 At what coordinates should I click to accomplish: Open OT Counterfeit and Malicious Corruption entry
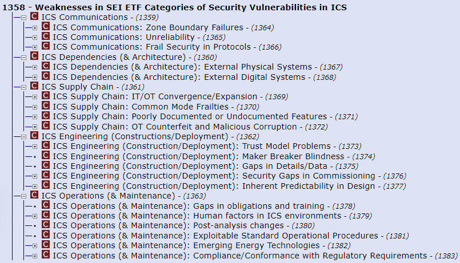[174, 126]
